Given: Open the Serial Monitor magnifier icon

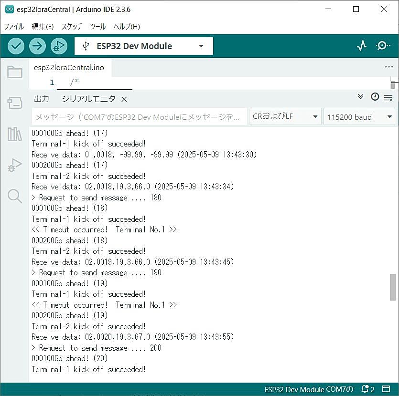Looking at the screenshot, I should [383, 46].
